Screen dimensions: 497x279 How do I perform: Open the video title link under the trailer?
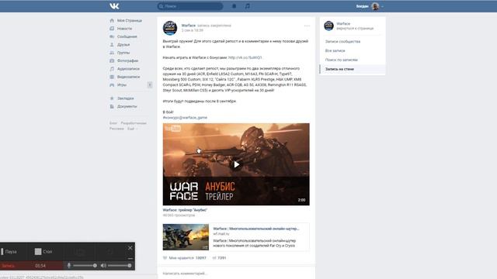185,210
